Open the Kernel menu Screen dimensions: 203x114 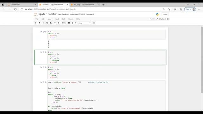(x=70, y=19)
